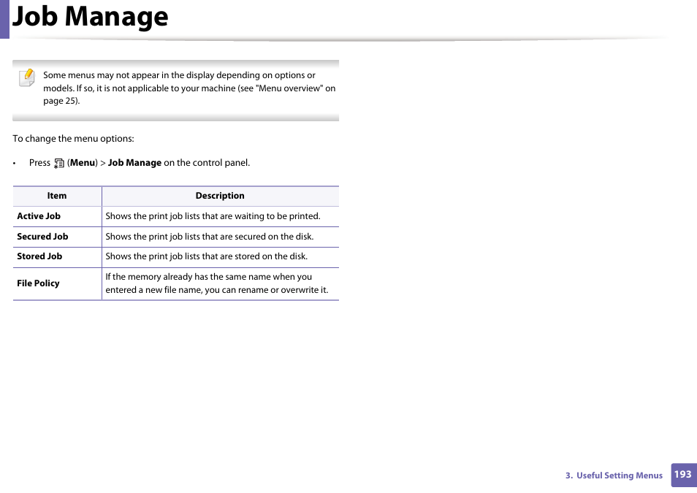Screen dimensions: 697x493
Task: Click the page number 193 badge
Action: (682, 475)
